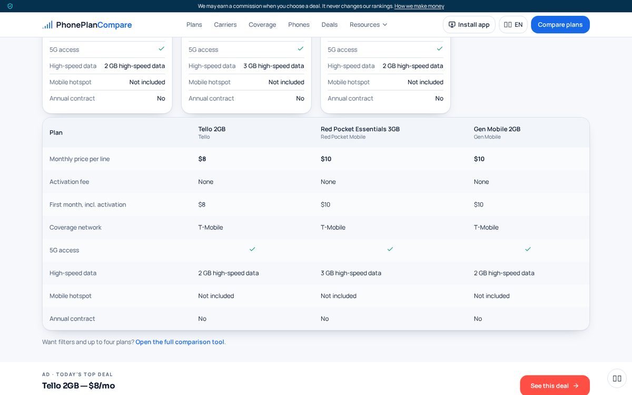The image size is (632, 395).
Task: Click Not included in the Gen Mobile table column
Action: click(492, 296)
